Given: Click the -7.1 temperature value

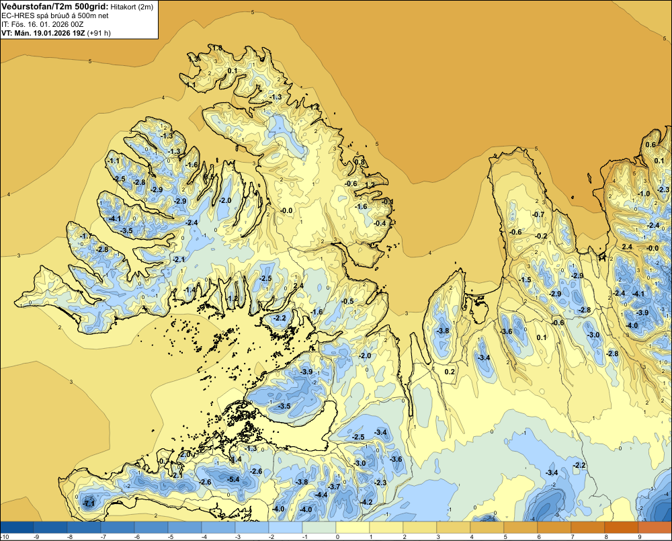Looking at the screenshot, I should (89, 503).
